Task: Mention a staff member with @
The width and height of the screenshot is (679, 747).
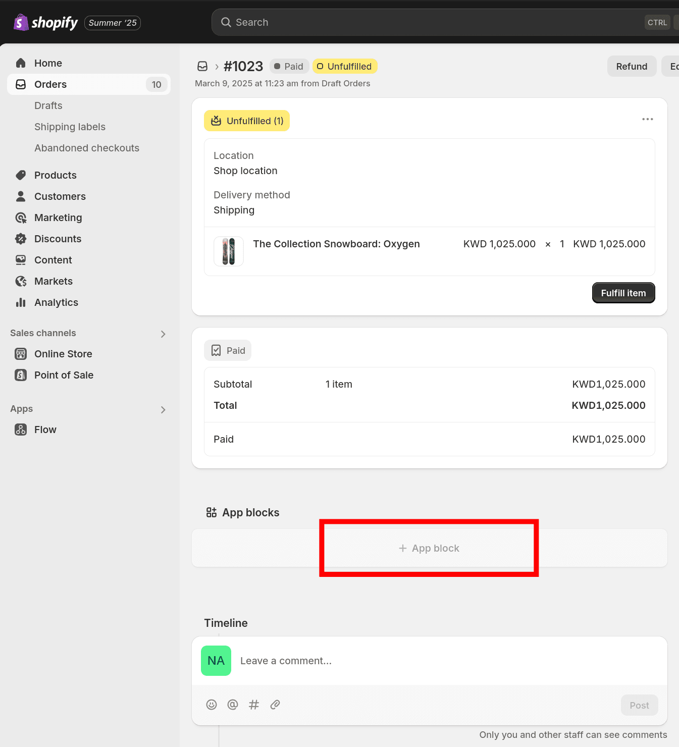Action: click(233, 705)
